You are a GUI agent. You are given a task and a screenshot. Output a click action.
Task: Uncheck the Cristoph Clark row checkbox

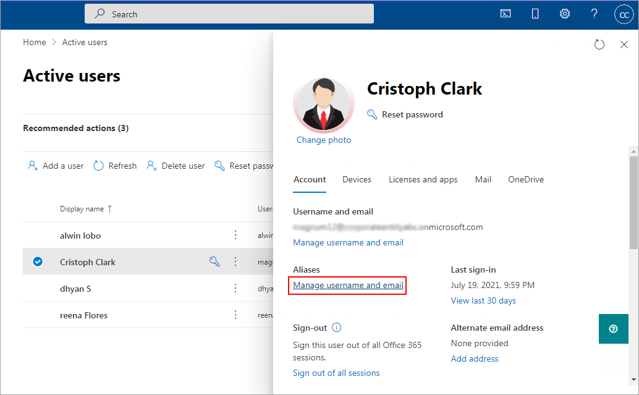pos(38,261)
